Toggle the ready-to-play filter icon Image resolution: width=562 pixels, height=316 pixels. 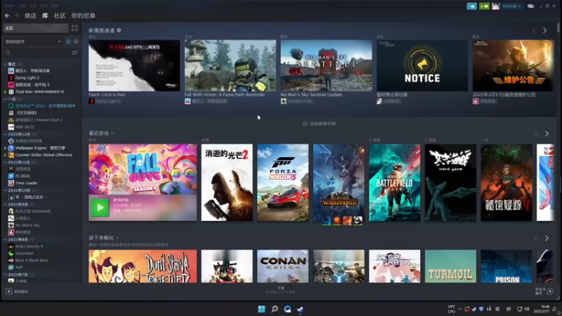pyautogui.click(x=76, y=41)
